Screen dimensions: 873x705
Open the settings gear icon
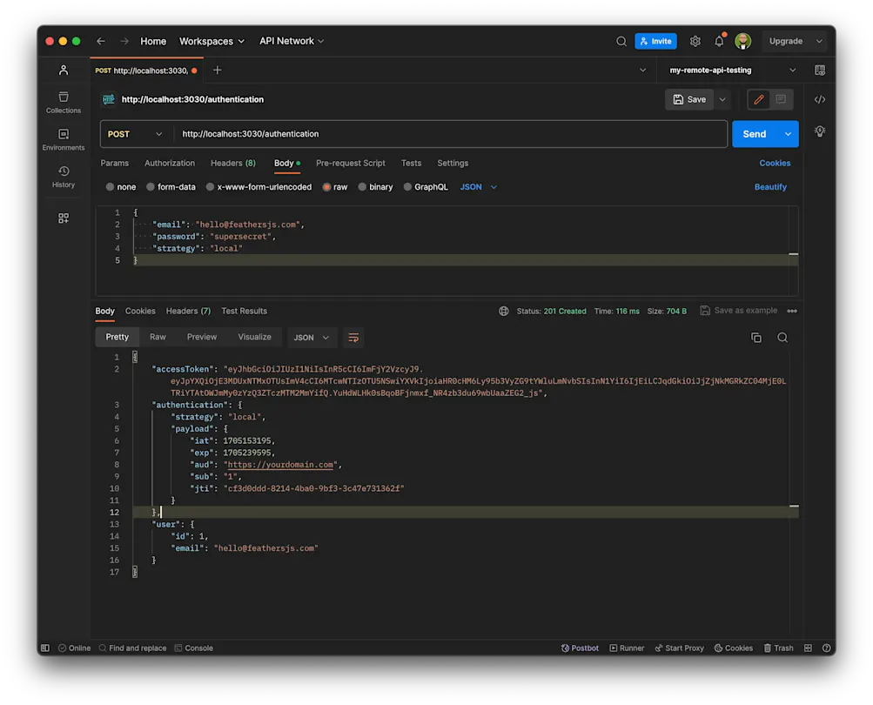(695, 41)
